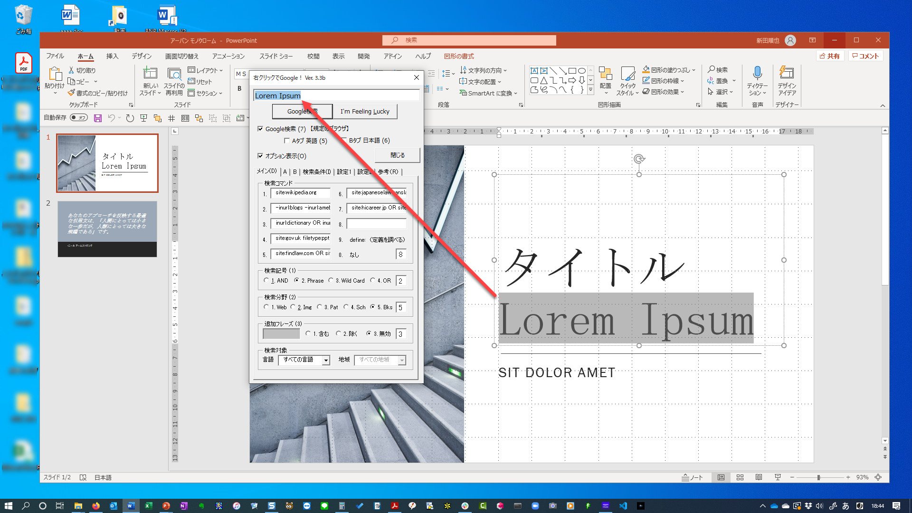The width and height of the screenshot is (912, 513).
Task: Open the Insert ribbon tab
Action: pos(112,56)
